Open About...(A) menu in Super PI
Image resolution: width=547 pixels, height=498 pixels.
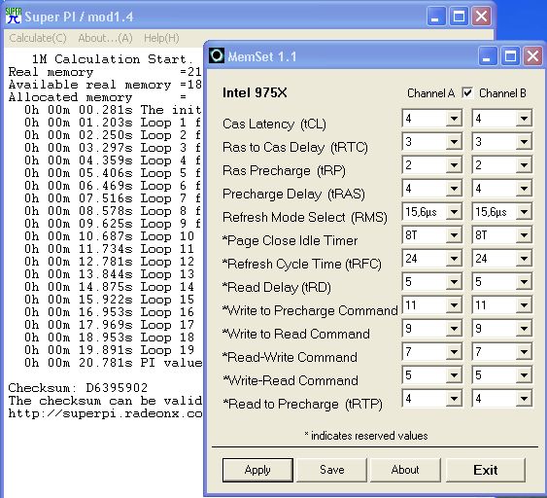pos(105,38)
